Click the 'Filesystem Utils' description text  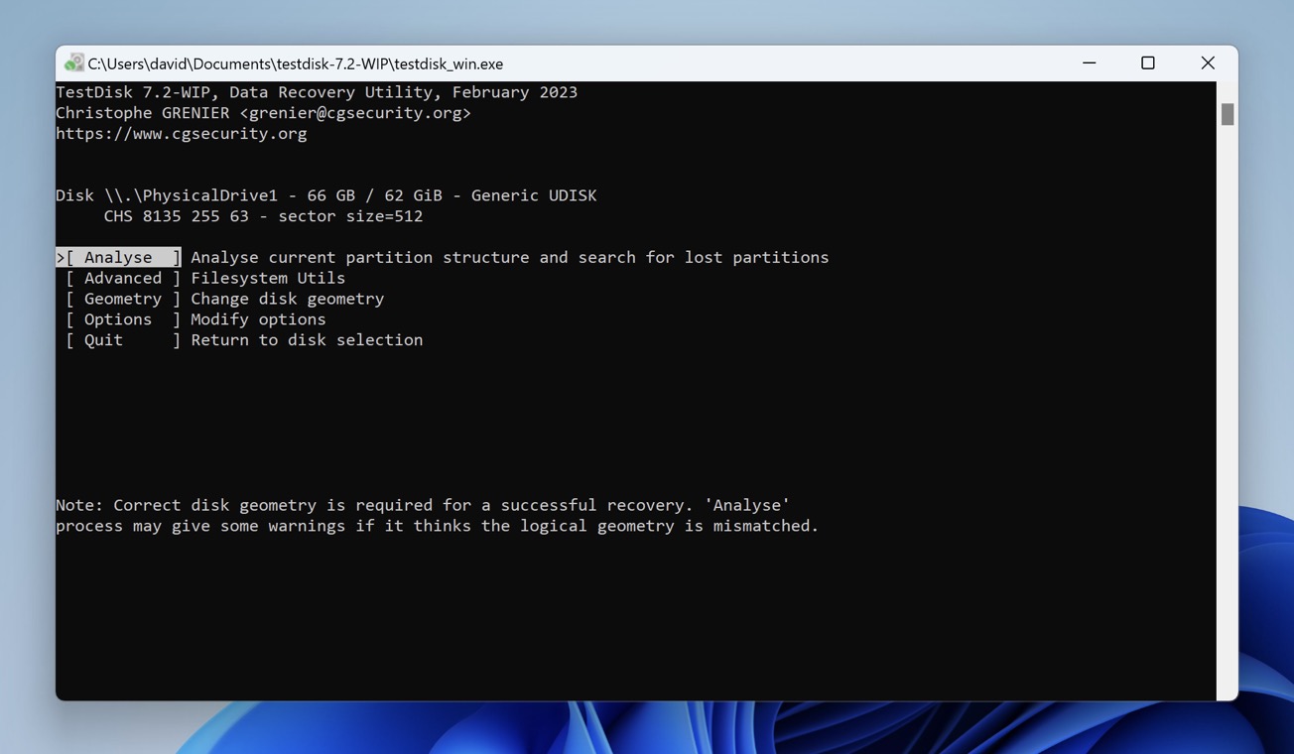(268, 278)
